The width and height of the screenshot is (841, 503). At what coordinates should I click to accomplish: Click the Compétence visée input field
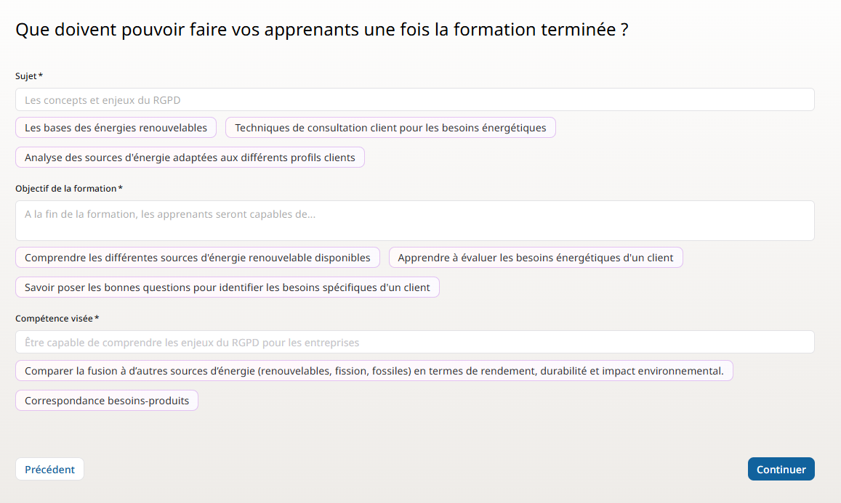[414, 342]
